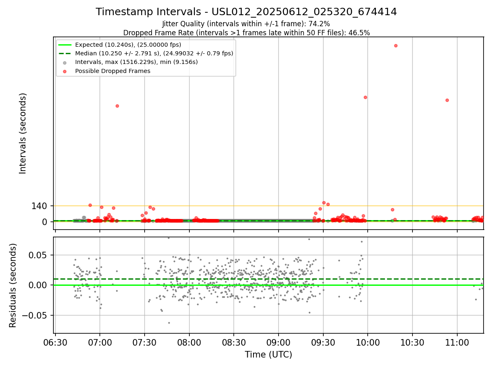Select the 'Dropped Frame Rate' subtitle line

[x=246, y=33]
